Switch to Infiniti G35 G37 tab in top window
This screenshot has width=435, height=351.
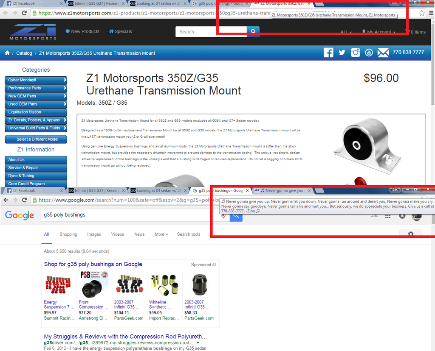tap(96, 3)
